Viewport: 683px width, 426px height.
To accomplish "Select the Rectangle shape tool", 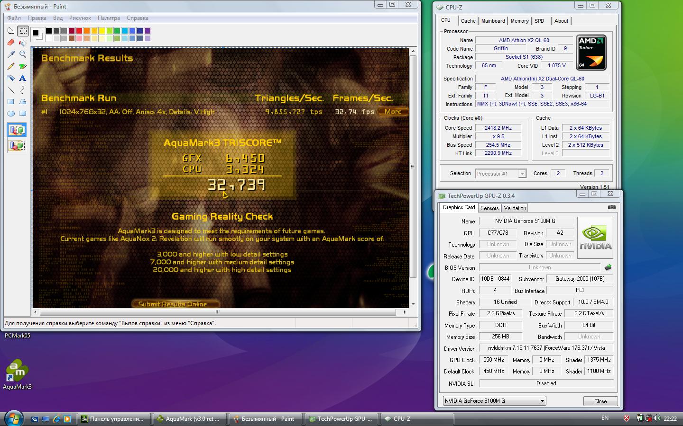I will (x=11, y=102).
